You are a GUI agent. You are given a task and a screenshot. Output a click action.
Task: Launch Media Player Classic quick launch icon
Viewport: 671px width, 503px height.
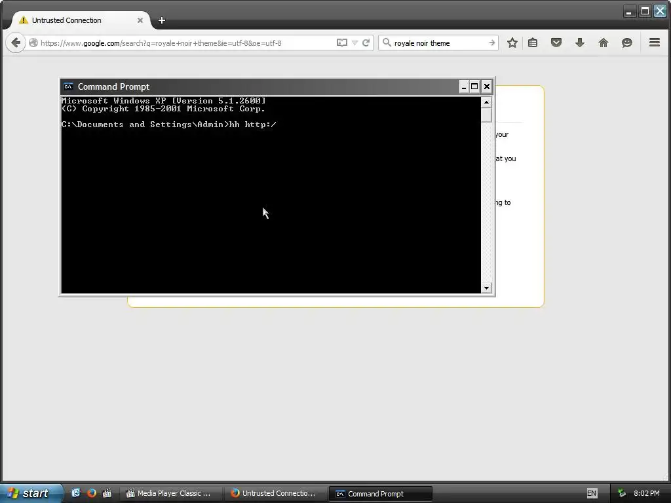[107, 493]
